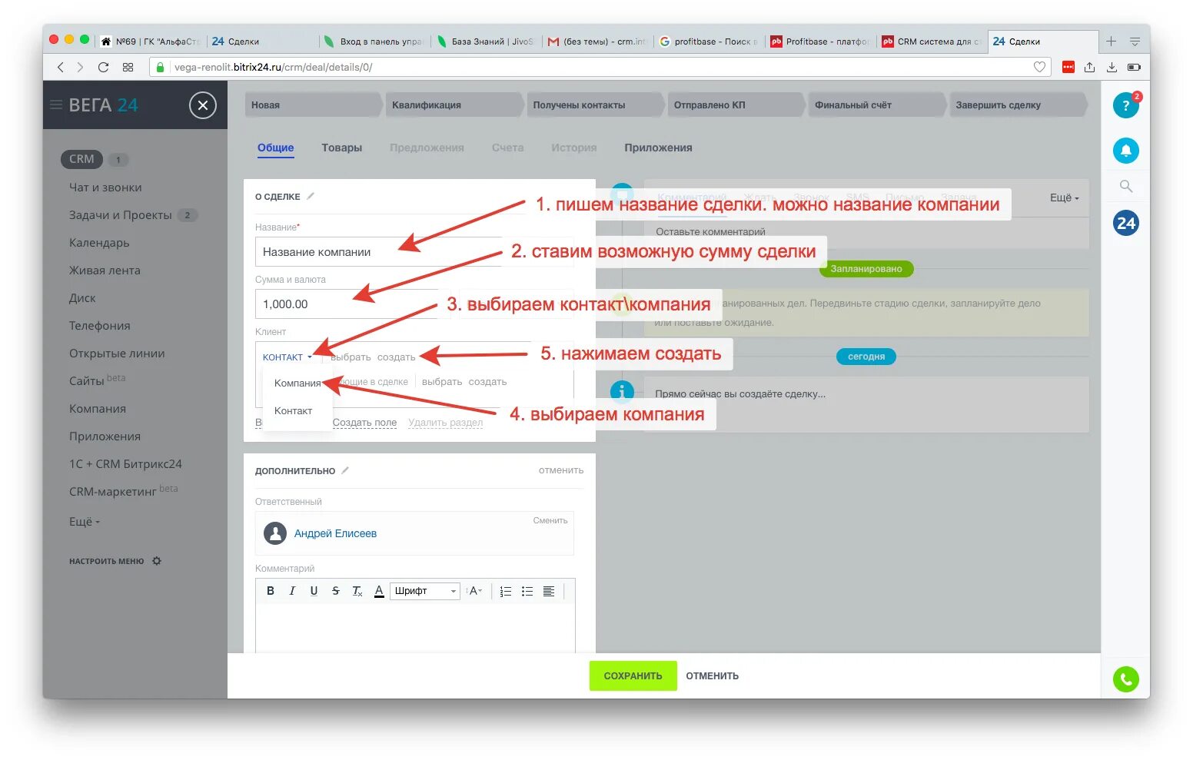Click Удалить раздел link
The image size is (1193, 760).
[446, 423]
